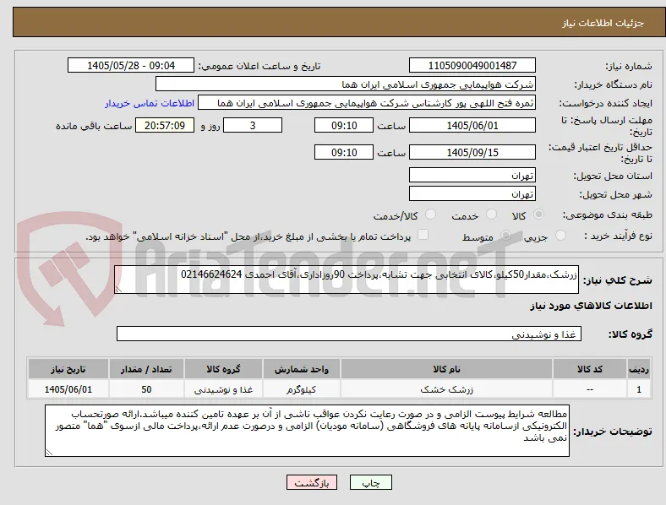The height and width of the screenshot is (505, 666).
Task: Click the response deadline date 1405/06/01 field
Action: click(x=472, y=126)
